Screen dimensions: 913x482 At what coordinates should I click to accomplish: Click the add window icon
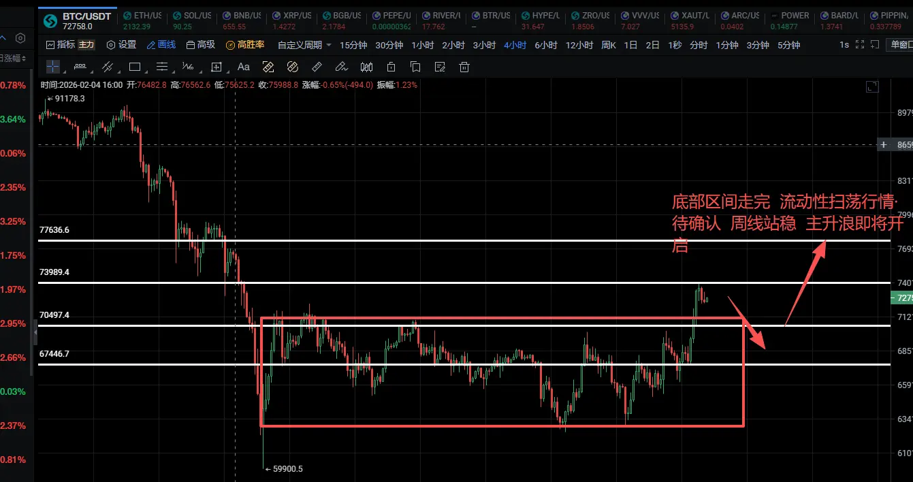pyautogui.click(x=874, y=45)
